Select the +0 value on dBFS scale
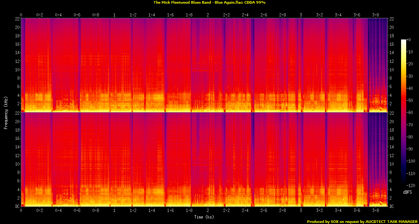The height and width of the screenshot is (224, 419). click(409, 39)
